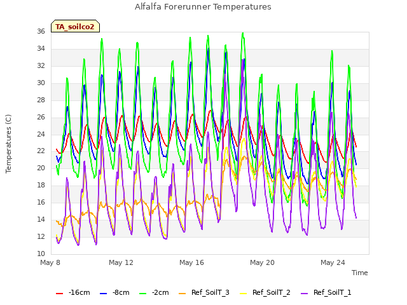Viewport: 407px width, 305px height.
Task: Click the 26 y-axis tick label
Action: 41,117
